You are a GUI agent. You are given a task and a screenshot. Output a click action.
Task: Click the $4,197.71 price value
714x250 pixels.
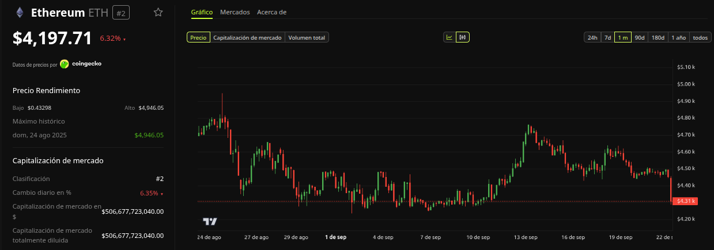pos(52,39)
